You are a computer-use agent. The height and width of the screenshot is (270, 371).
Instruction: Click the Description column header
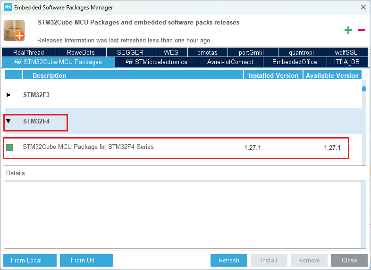coord(49,75)
